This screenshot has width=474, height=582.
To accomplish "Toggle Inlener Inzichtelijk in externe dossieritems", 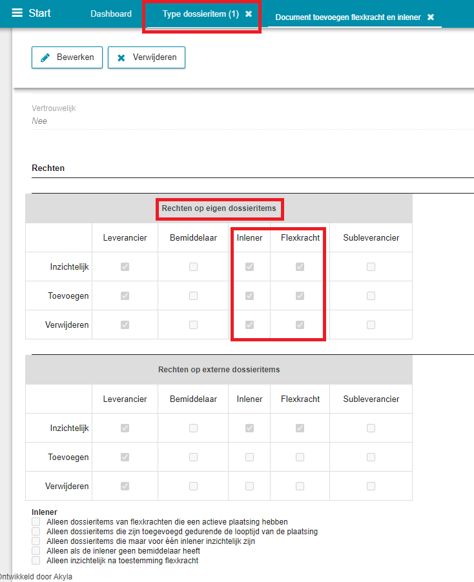I will click(249, 428).
